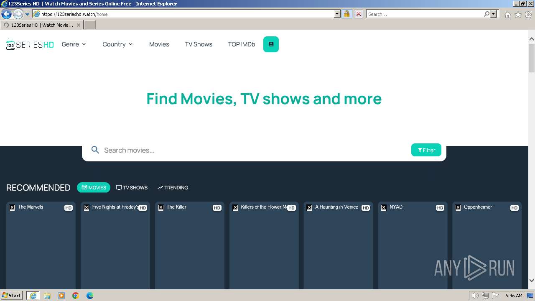Click scrollbar down arrow on the page
The width and height of the screenshot is (535, 301).
coord(532,281)
